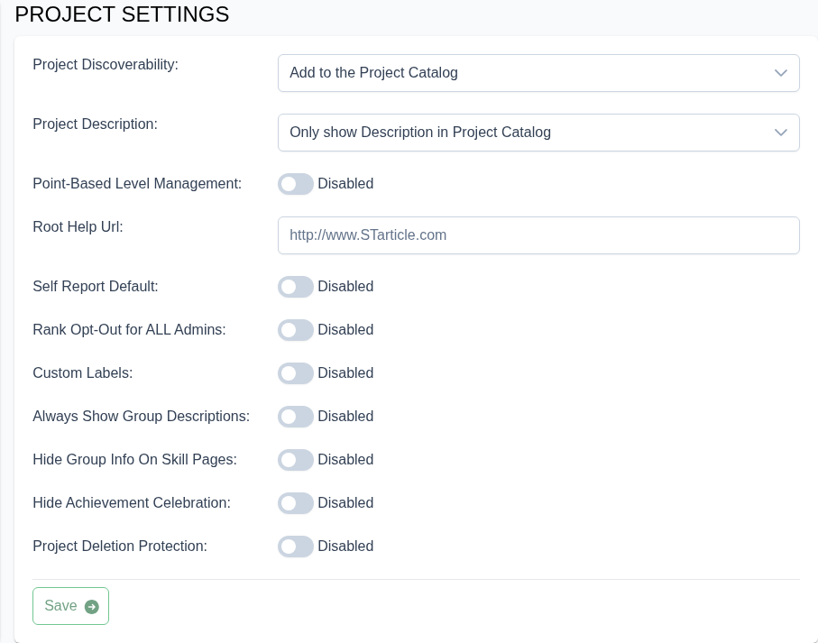Click the Self Report Default label
The height and width of the screenshot is (643, 818).
(x=96, y=286)
